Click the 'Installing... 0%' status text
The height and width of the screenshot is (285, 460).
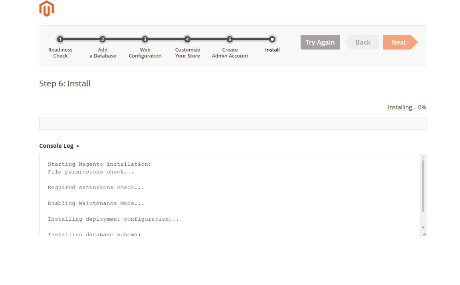407,107
